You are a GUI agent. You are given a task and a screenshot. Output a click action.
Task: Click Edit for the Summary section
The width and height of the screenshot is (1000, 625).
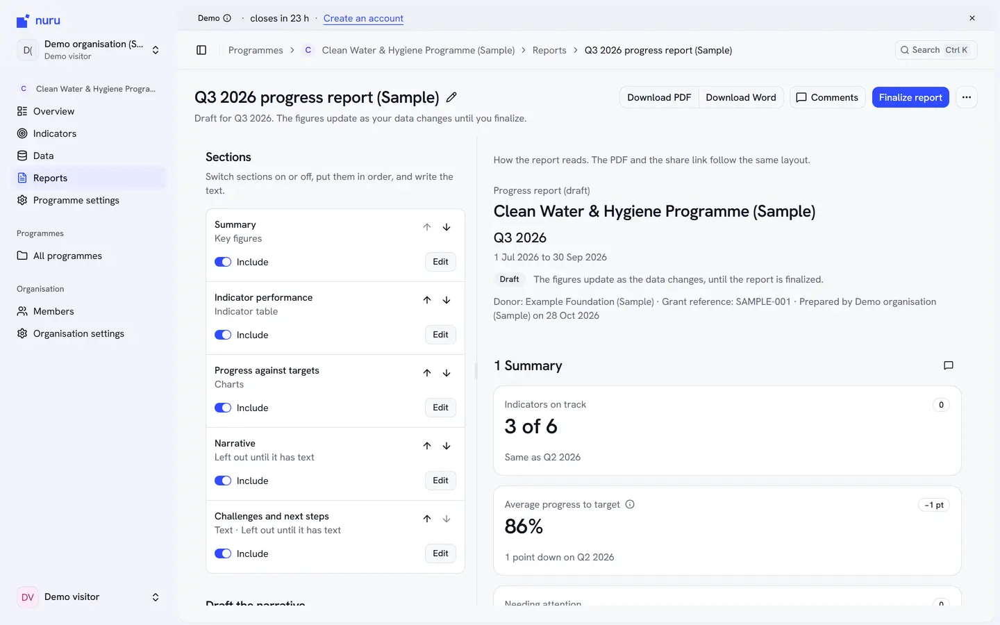coord(440,262)
